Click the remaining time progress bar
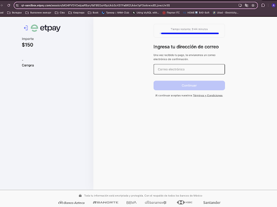Image resolution: width=277 pixels, height=207 pixels. [x=189, y=34]
